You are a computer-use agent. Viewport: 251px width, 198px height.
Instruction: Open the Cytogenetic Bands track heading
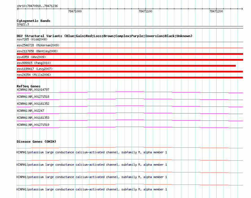click(x=34, y=21)
